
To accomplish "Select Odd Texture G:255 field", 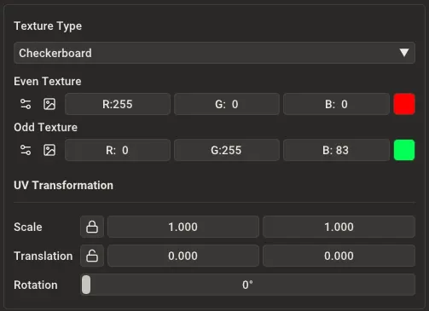I will [x=227, y=150].
